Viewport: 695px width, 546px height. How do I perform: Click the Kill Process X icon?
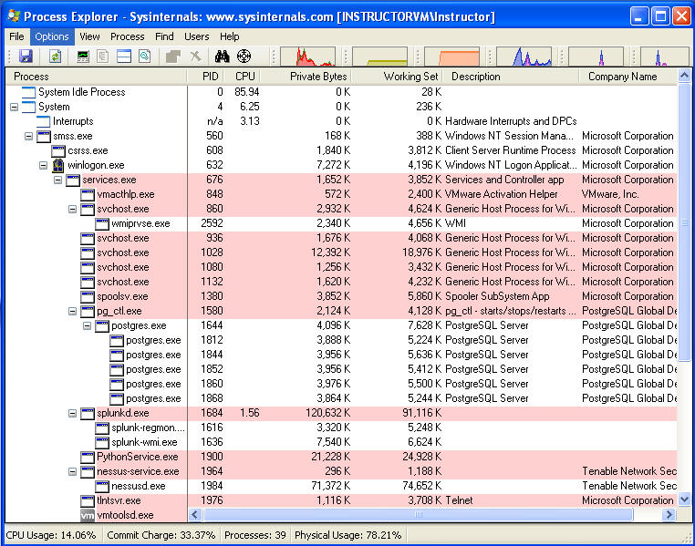click(x=195, y=57)
